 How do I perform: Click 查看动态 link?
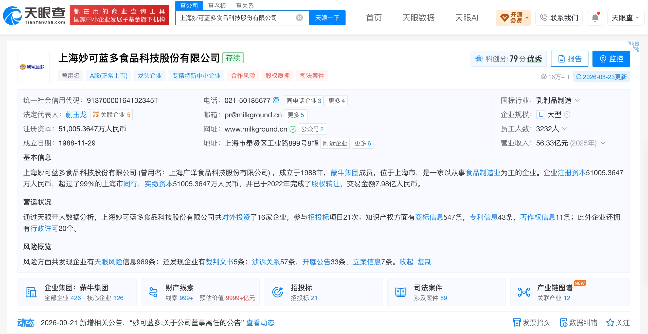click(260, 323)
